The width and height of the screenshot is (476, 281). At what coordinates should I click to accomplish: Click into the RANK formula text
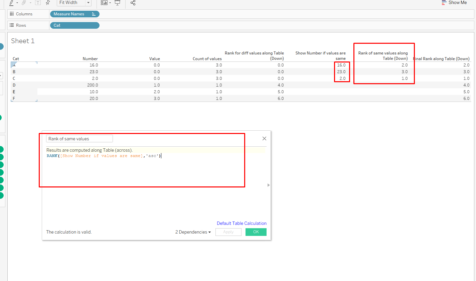tap(104, 156)
